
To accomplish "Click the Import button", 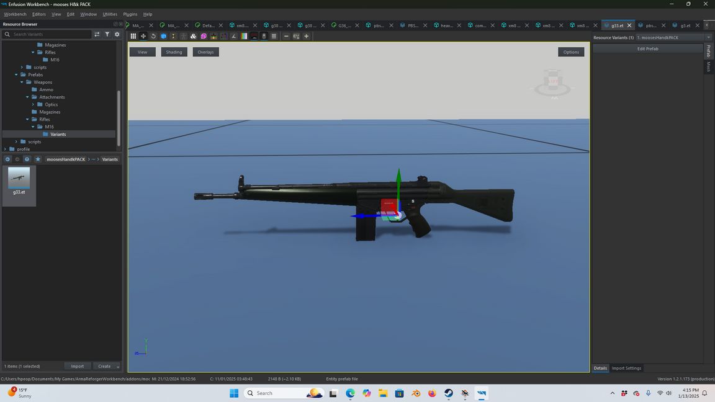I will pos(77,366).
